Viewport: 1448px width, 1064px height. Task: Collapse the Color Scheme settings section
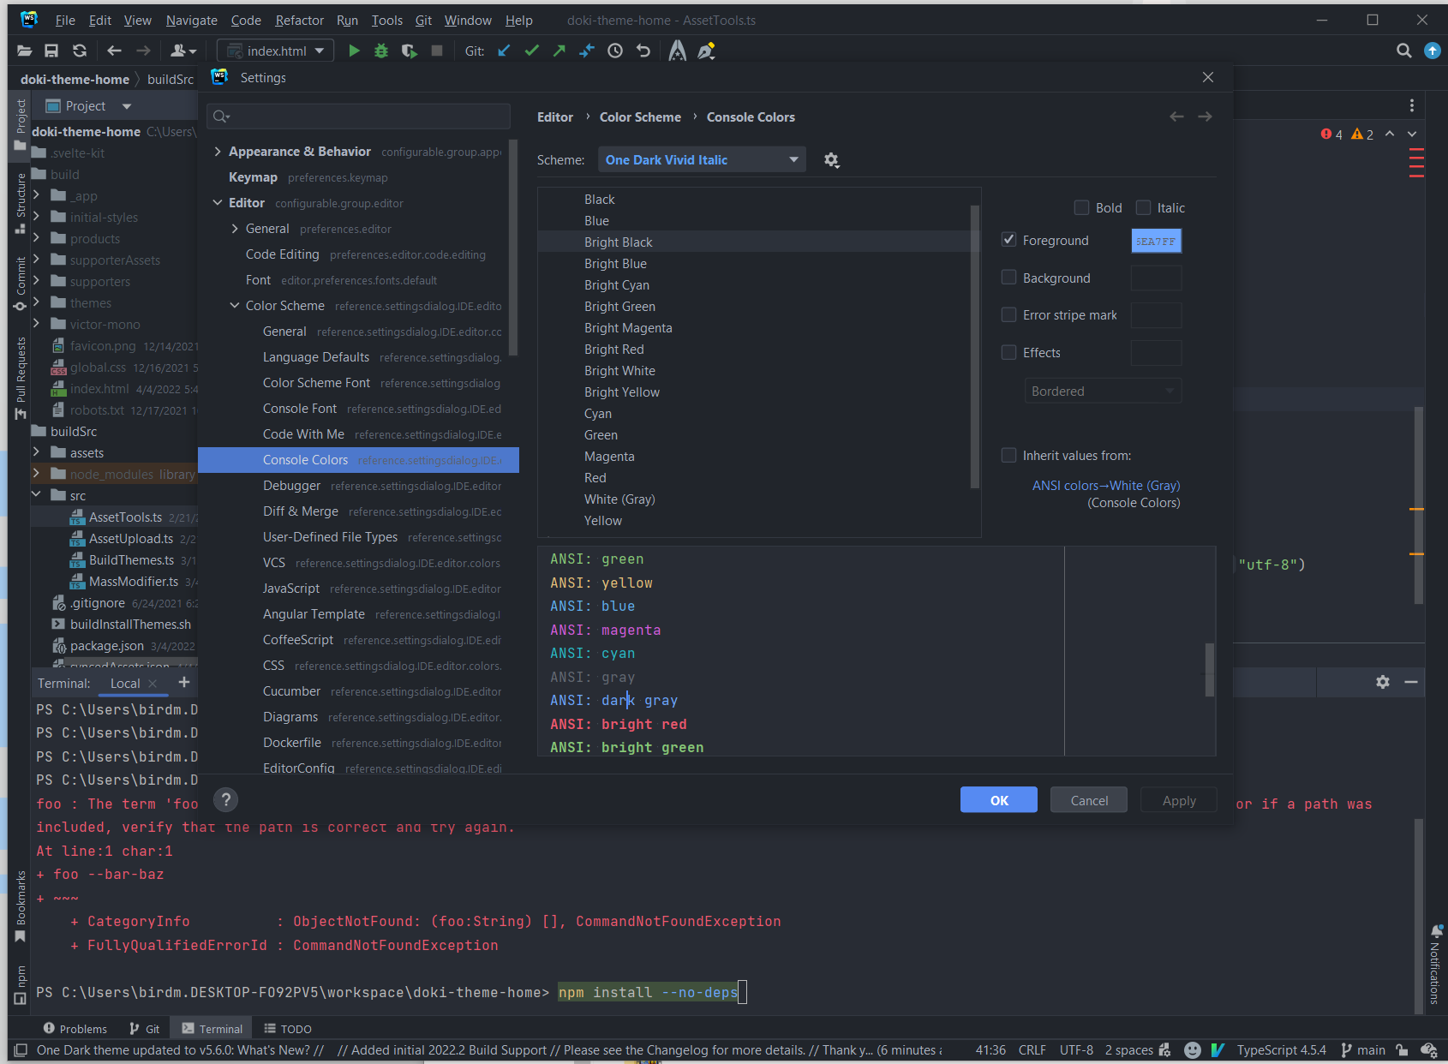[234, 305]
